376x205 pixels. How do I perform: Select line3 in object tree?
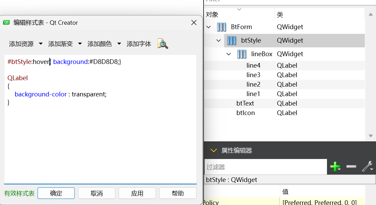coord(253,75)
